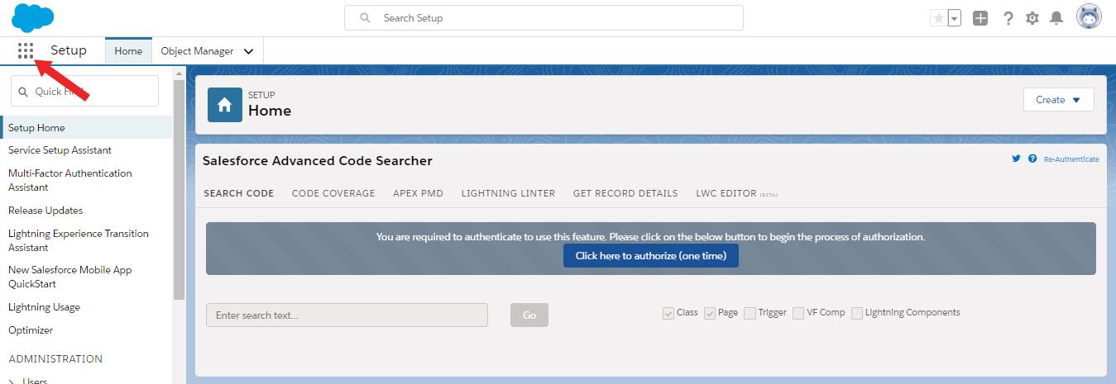Click here to authorize (one time) button
1116x384 pixels.
pyautogui.click(x=651, y=256)
